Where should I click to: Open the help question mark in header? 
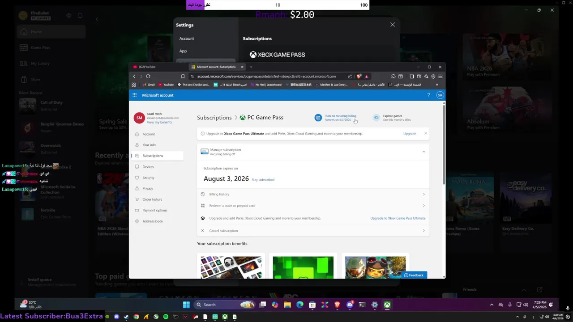pyautogui.click(x=428, y=95)
